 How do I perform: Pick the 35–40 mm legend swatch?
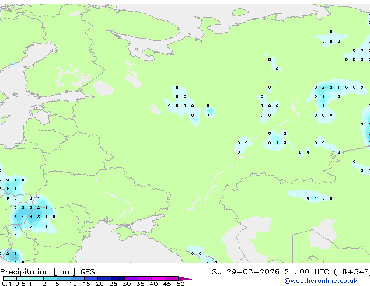click(145, 278)
